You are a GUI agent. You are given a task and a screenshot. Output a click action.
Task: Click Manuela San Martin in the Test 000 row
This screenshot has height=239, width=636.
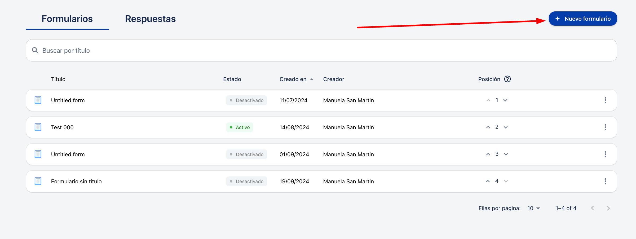348,127
